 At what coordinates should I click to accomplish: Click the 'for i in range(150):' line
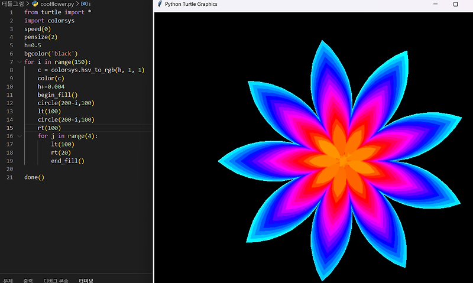tap(57, 62)
